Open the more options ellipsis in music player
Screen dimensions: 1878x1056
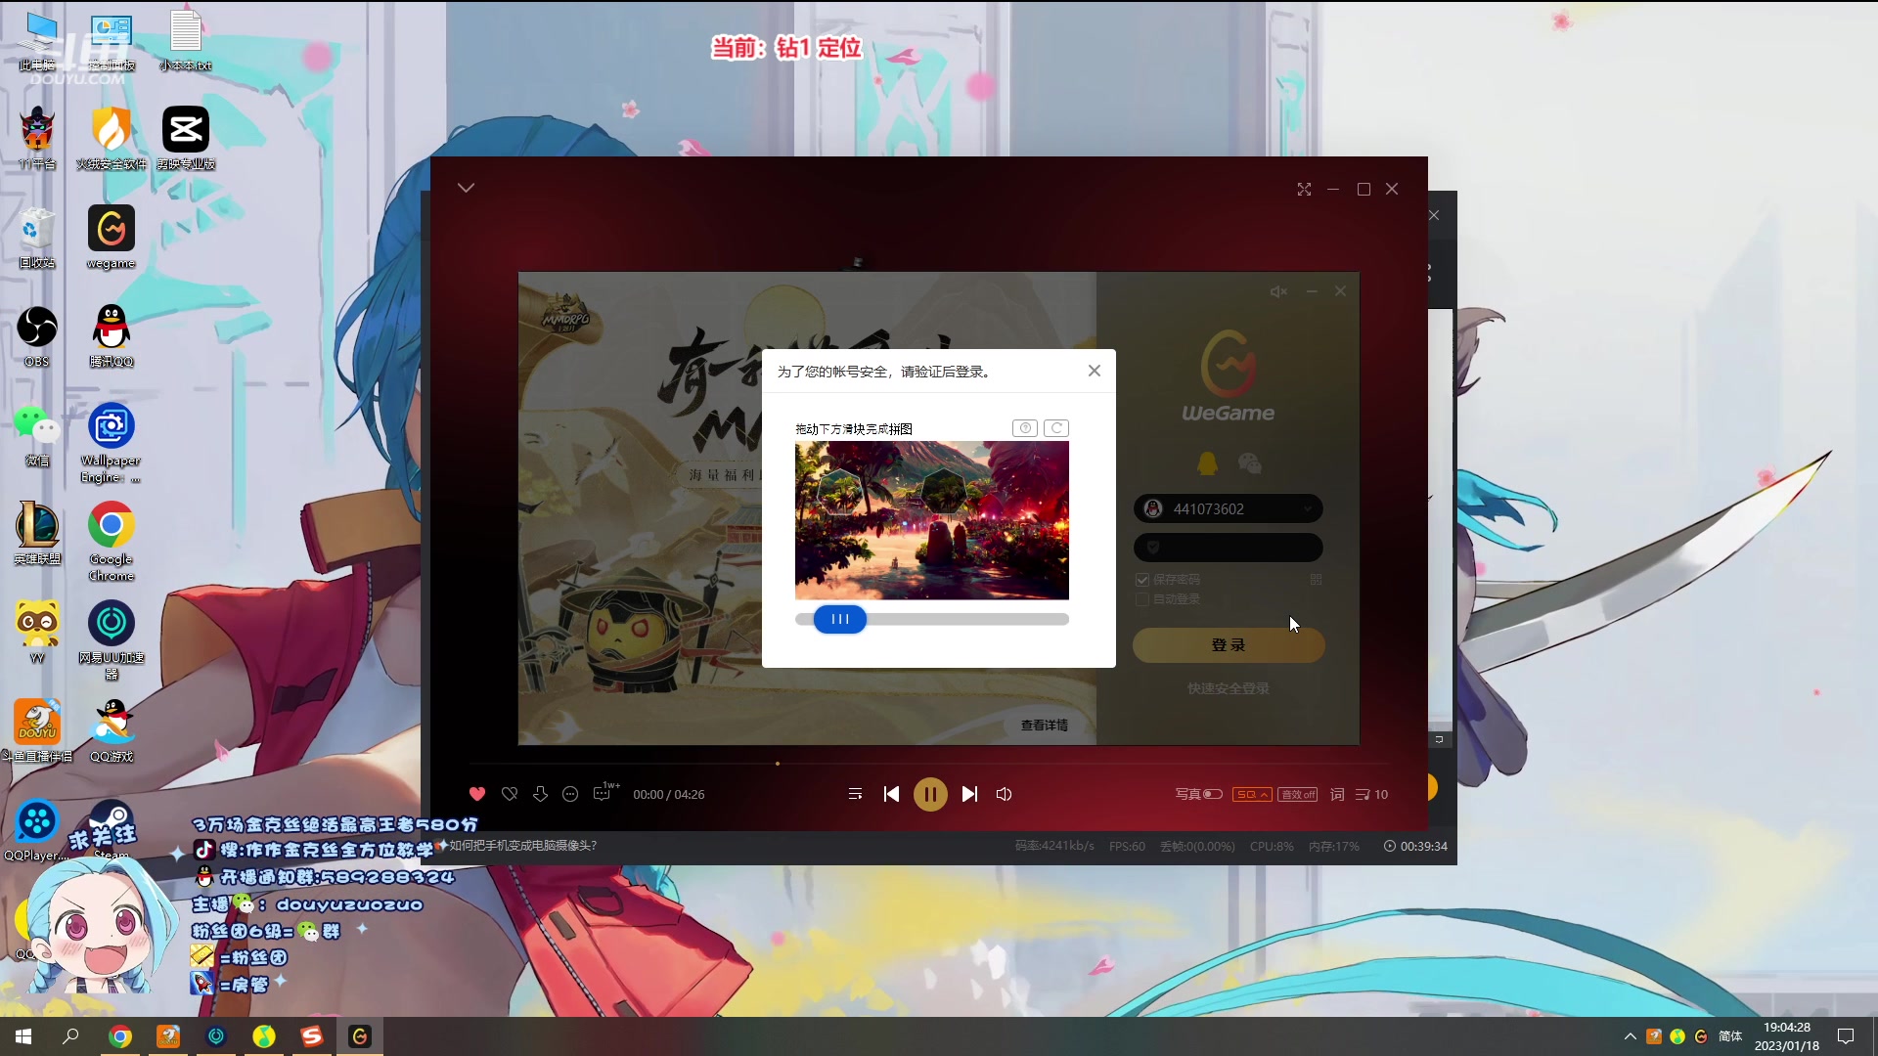570,794
